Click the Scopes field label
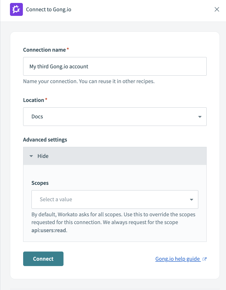The height and width of the screenshot is (290, 226). click(40, 183)
